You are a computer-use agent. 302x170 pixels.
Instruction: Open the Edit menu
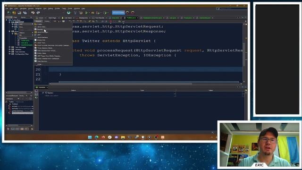[x=11, y=8]
